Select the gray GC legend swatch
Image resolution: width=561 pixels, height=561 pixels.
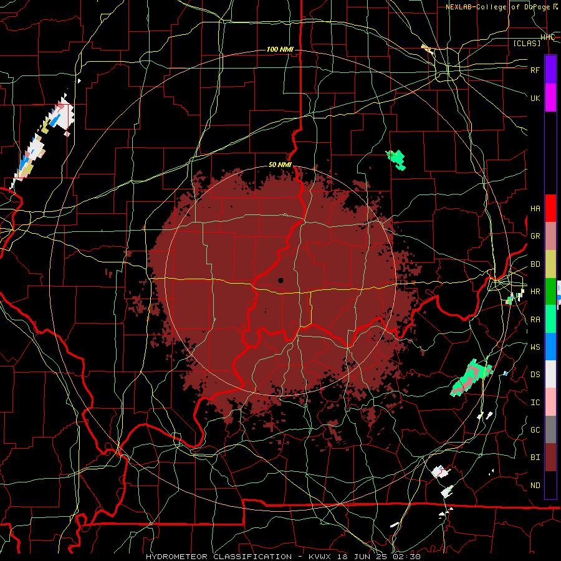[x=550, y=429]
